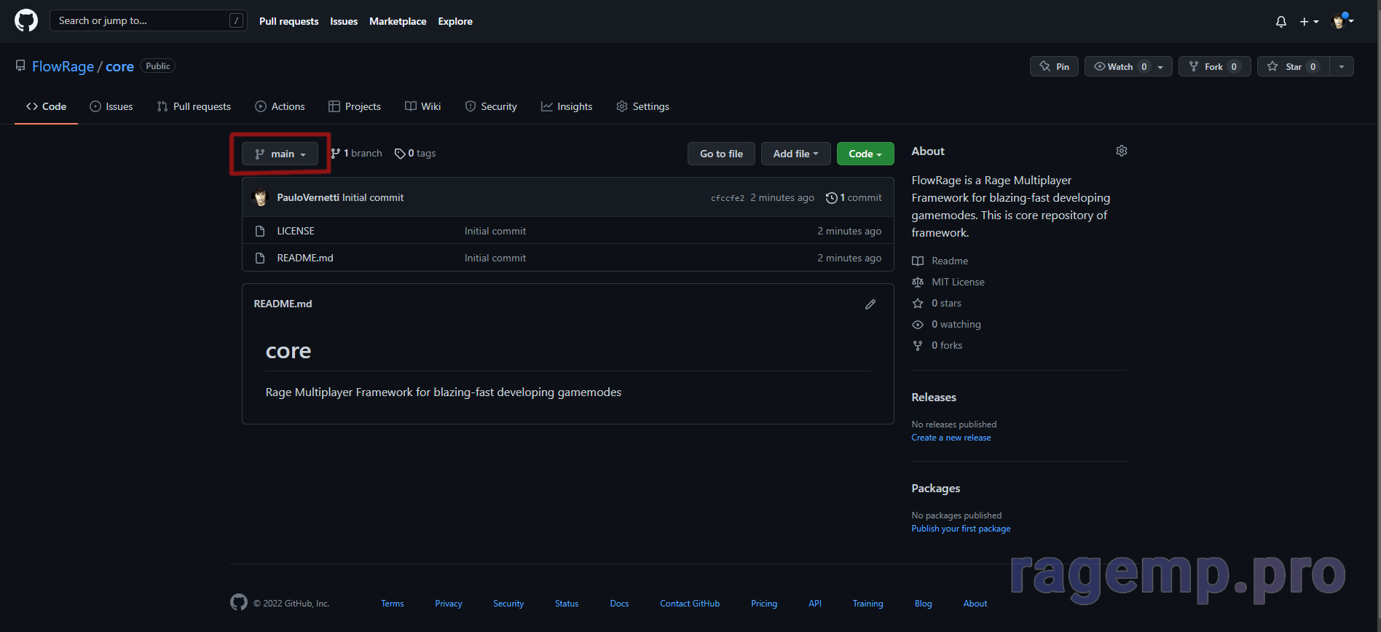Viewport: 1381px width, 632px height.
Task: Expand the Watch options caret
Action: coord(1161,66)
